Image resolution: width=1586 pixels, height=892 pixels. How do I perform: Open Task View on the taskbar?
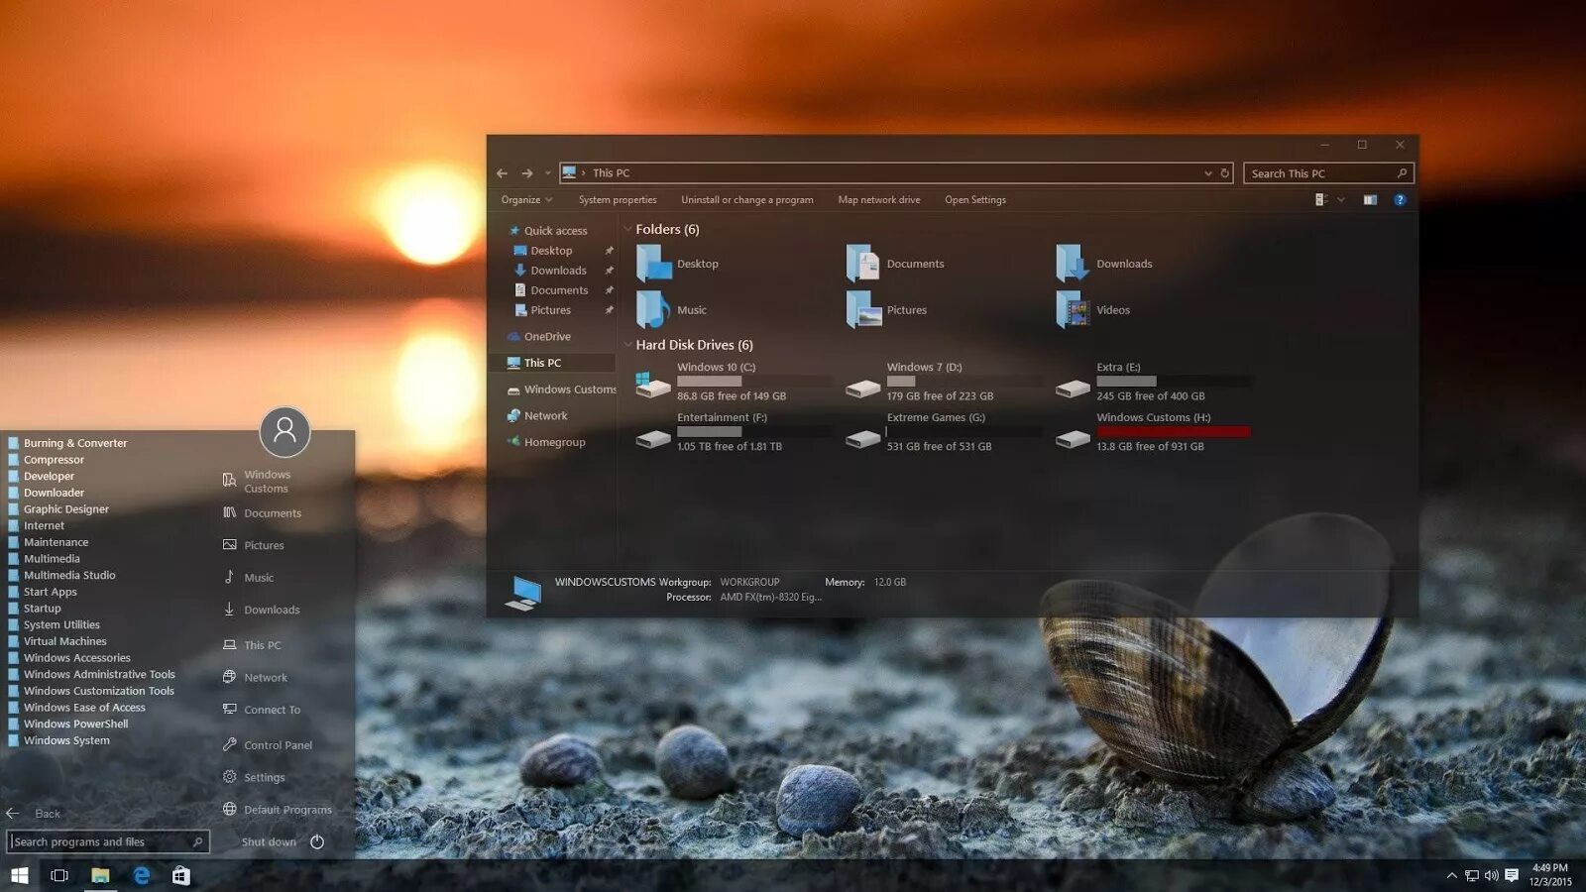point(59,875)
